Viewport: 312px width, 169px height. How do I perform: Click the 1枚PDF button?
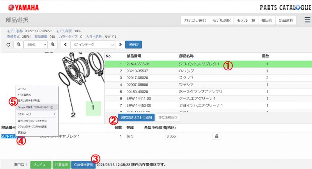click(133, 45)
